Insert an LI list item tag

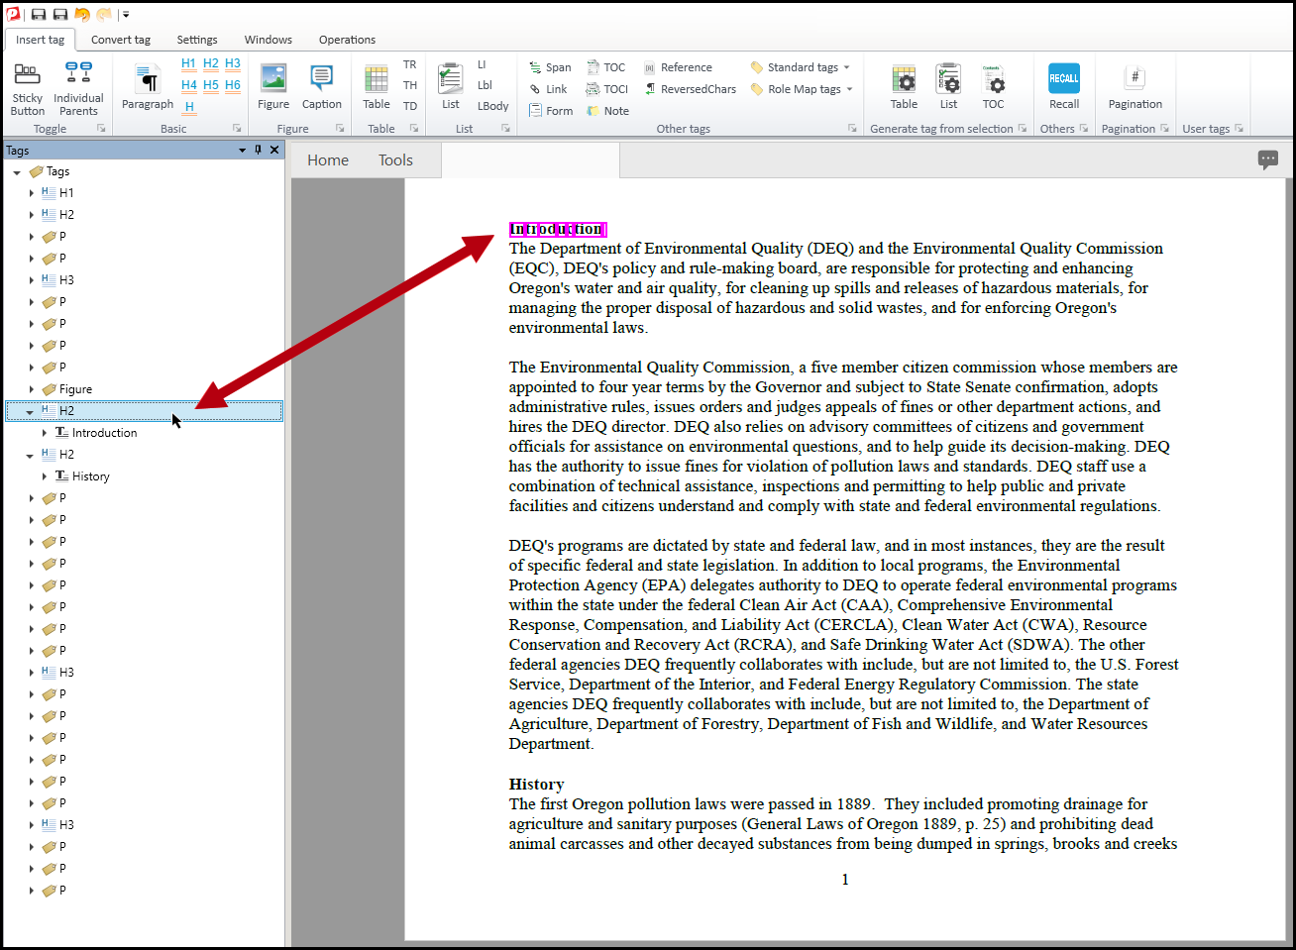click(x=483, y=64)
